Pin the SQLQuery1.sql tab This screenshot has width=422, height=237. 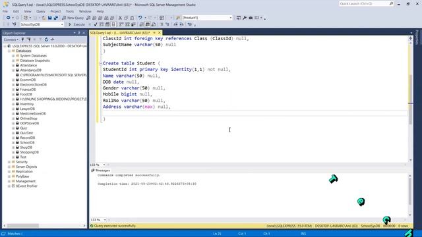[154, 33]
